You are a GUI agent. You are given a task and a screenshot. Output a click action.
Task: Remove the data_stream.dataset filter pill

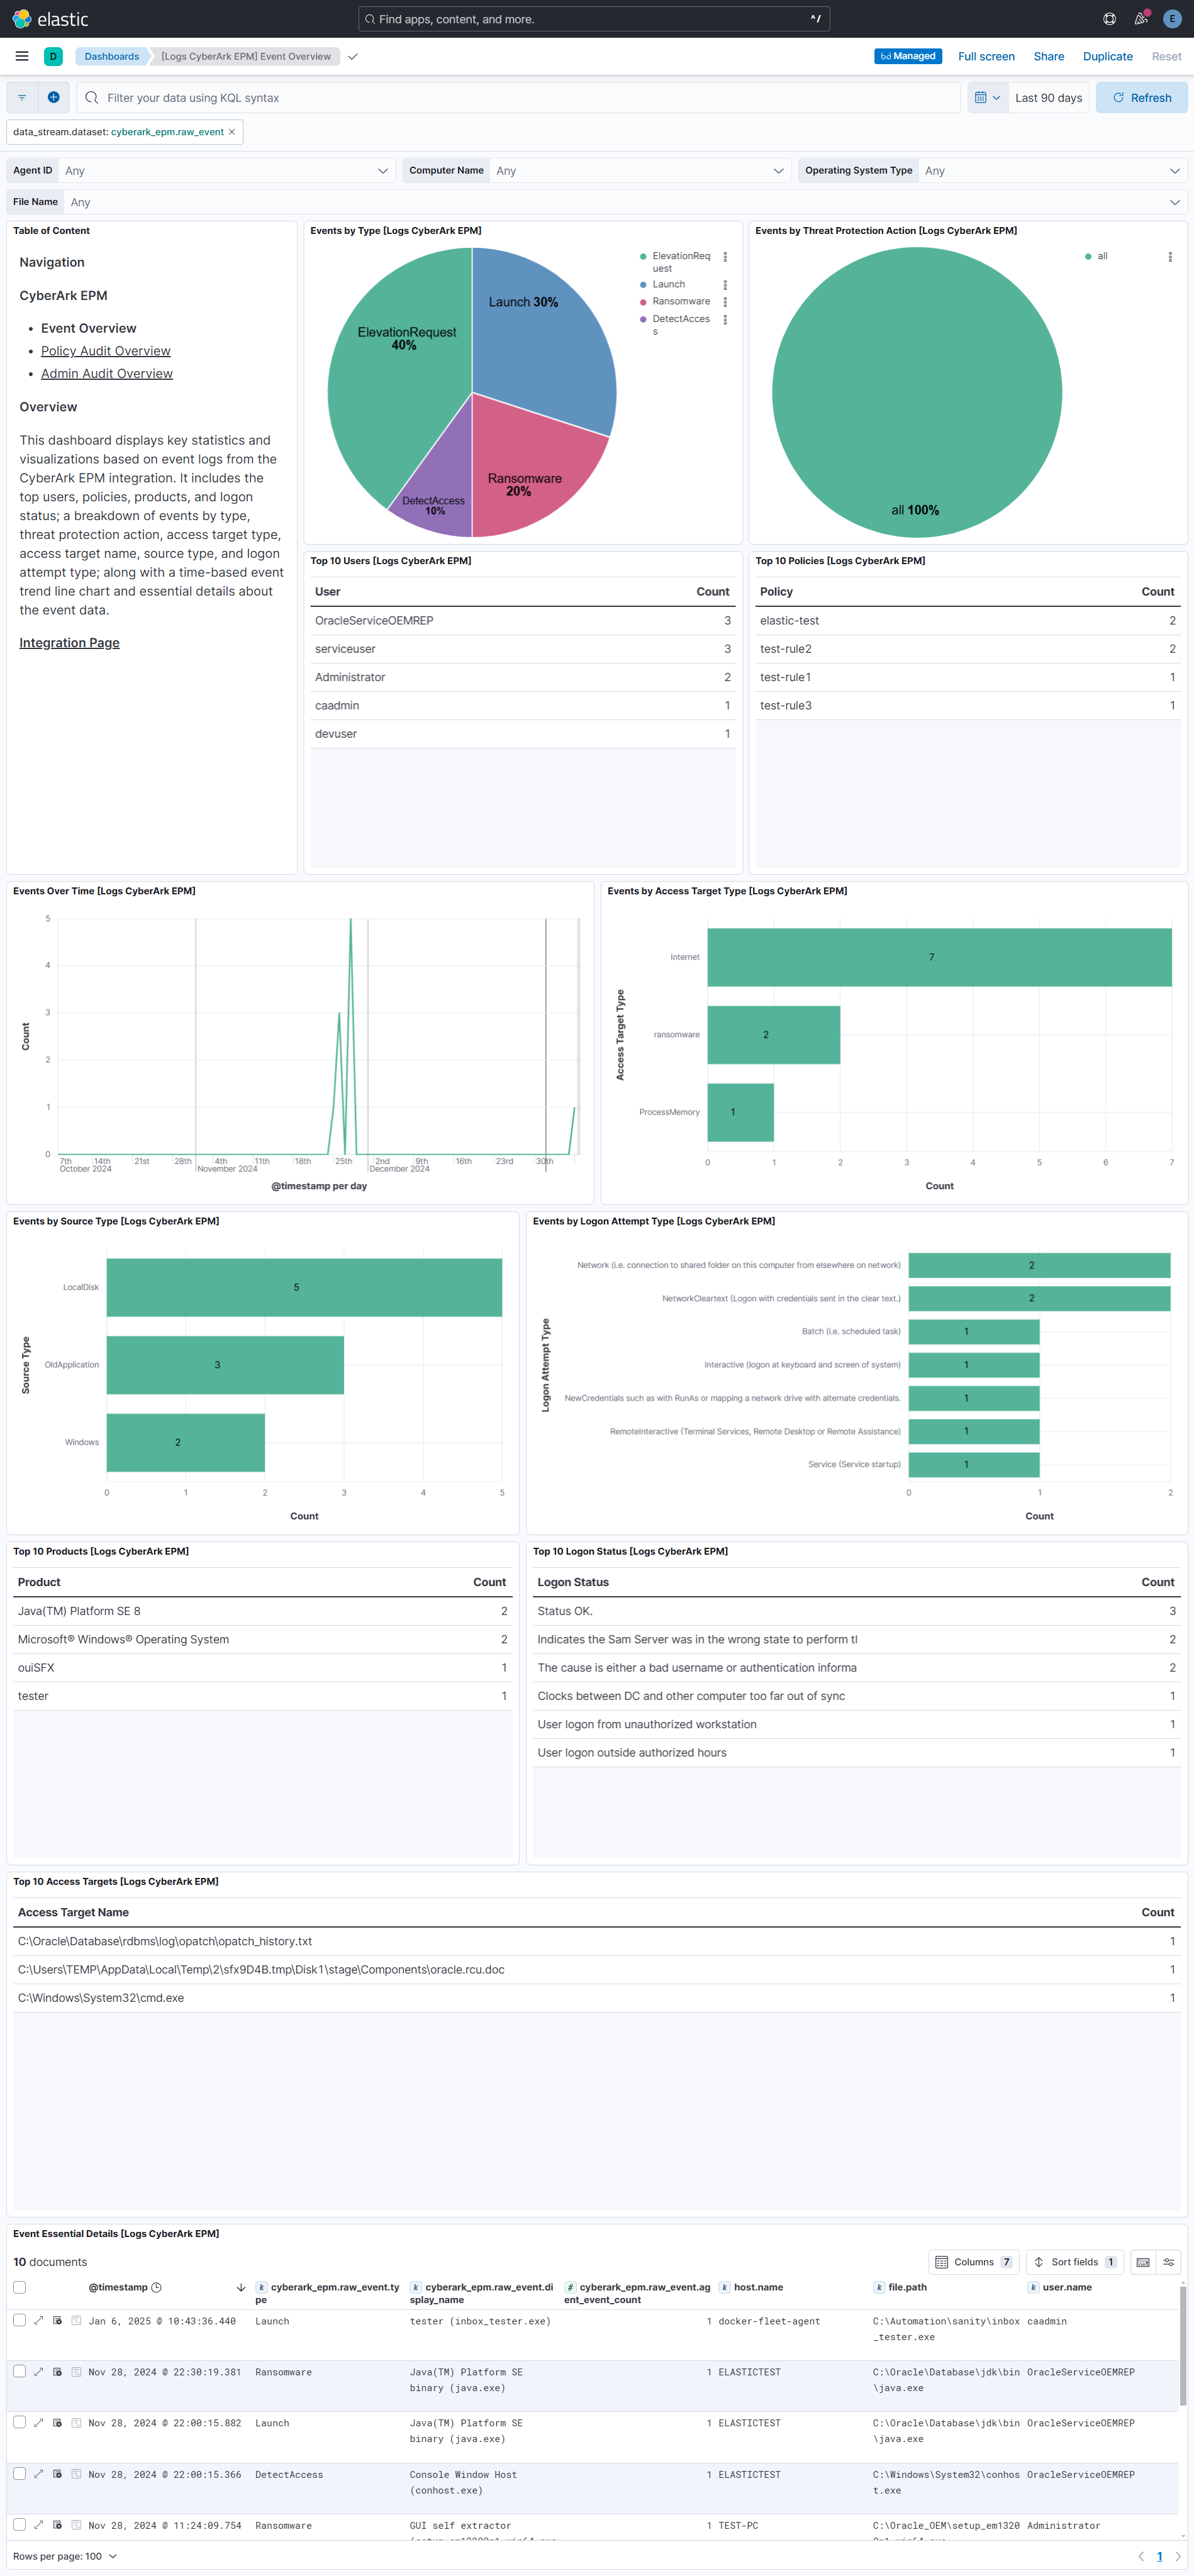tap(232, 132)
